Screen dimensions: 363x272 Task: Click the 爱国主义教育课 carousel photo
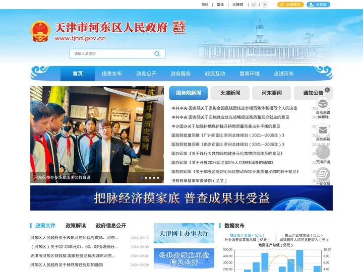(97, 134)
